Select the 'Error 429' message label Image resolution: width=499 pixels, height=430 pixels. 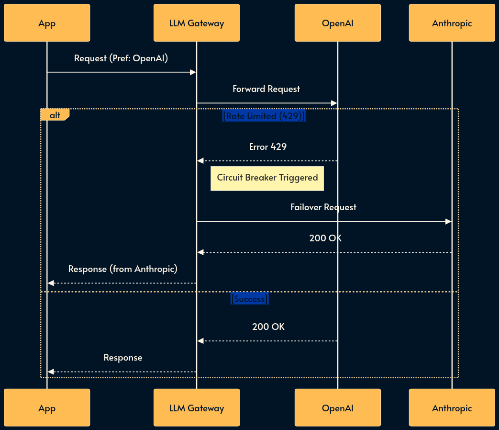coord(268,147)
